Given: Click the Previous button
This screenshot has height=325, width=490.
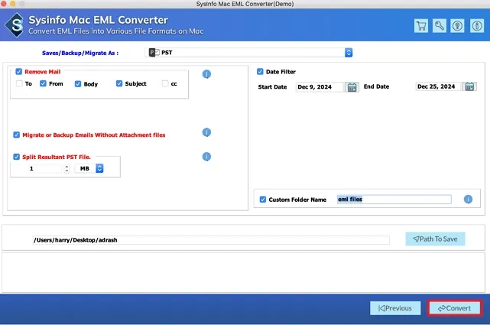Looking at the screenshot, I should [x=395, y=308].
